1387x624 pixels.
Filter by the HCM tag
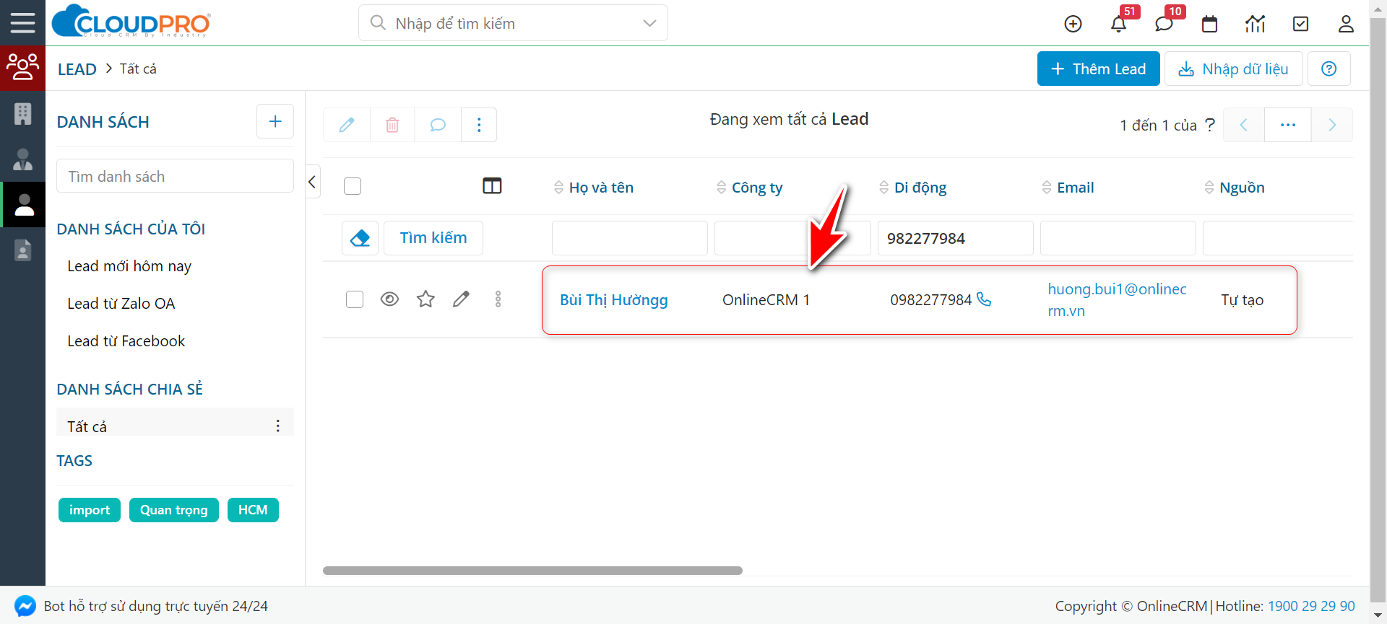point(253,510)
